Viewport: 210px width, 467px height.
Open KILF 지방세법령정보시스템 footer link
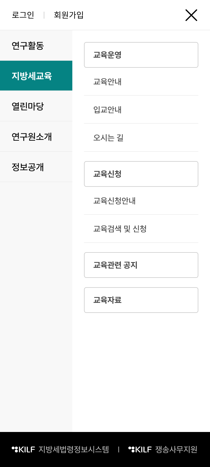tap(61, 449)
